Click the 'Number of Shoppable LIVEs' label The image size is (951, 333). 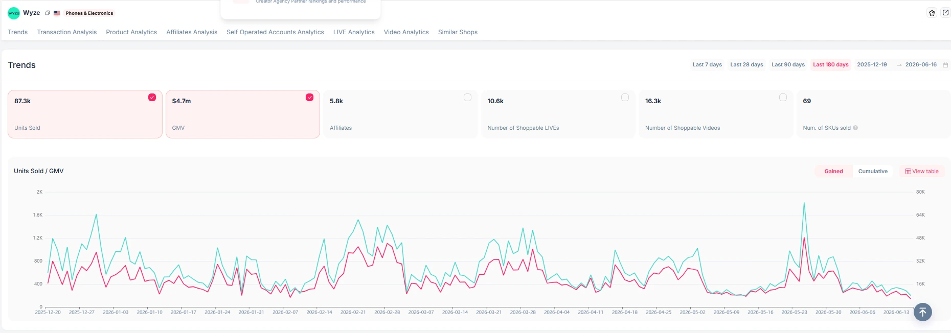523,128
